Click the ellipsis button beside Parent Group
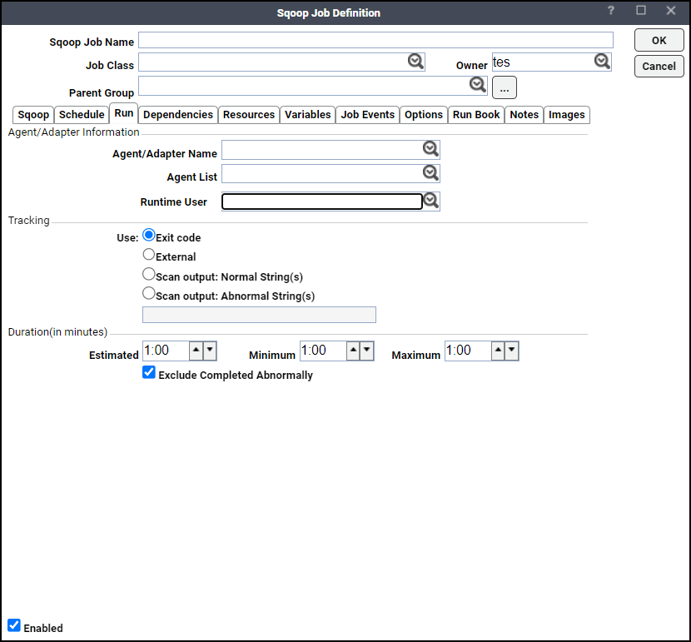691x642 pixels. pyautogui.click(x=505, y=87)
